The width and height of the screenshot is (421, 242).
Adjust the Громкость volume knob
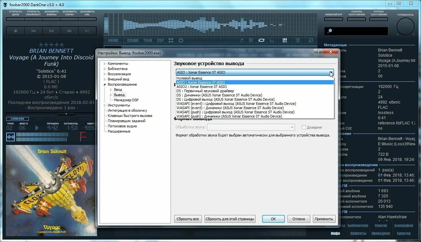pos(405,27)
